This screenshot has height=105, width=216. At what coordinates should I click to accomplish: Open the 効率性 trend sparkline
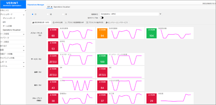click(77, 47)
